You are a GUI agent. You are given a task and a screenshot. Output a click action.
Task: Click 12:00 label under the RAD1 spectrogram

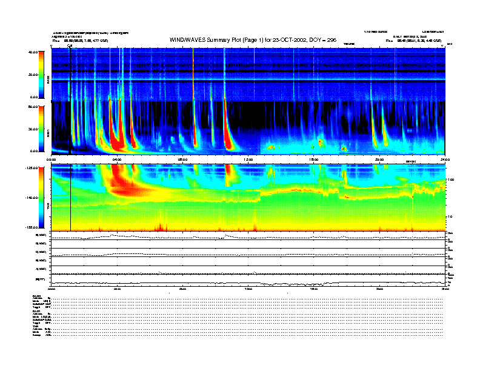248,159
